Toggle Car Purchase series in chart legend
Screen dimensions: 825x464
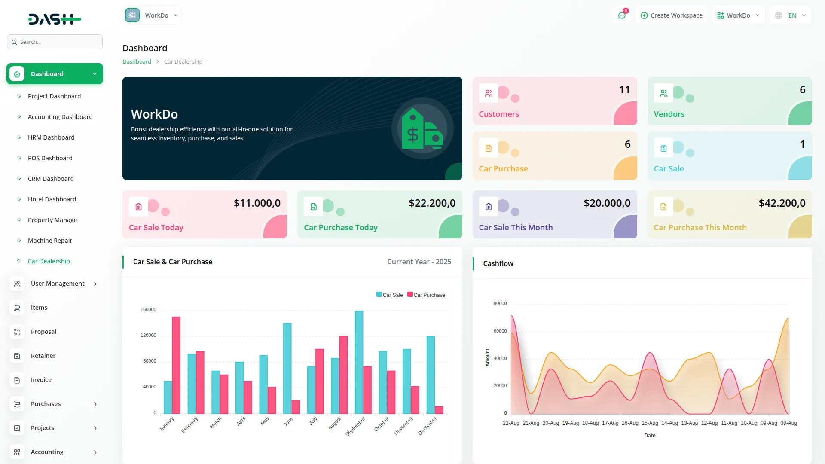point(426,295)
